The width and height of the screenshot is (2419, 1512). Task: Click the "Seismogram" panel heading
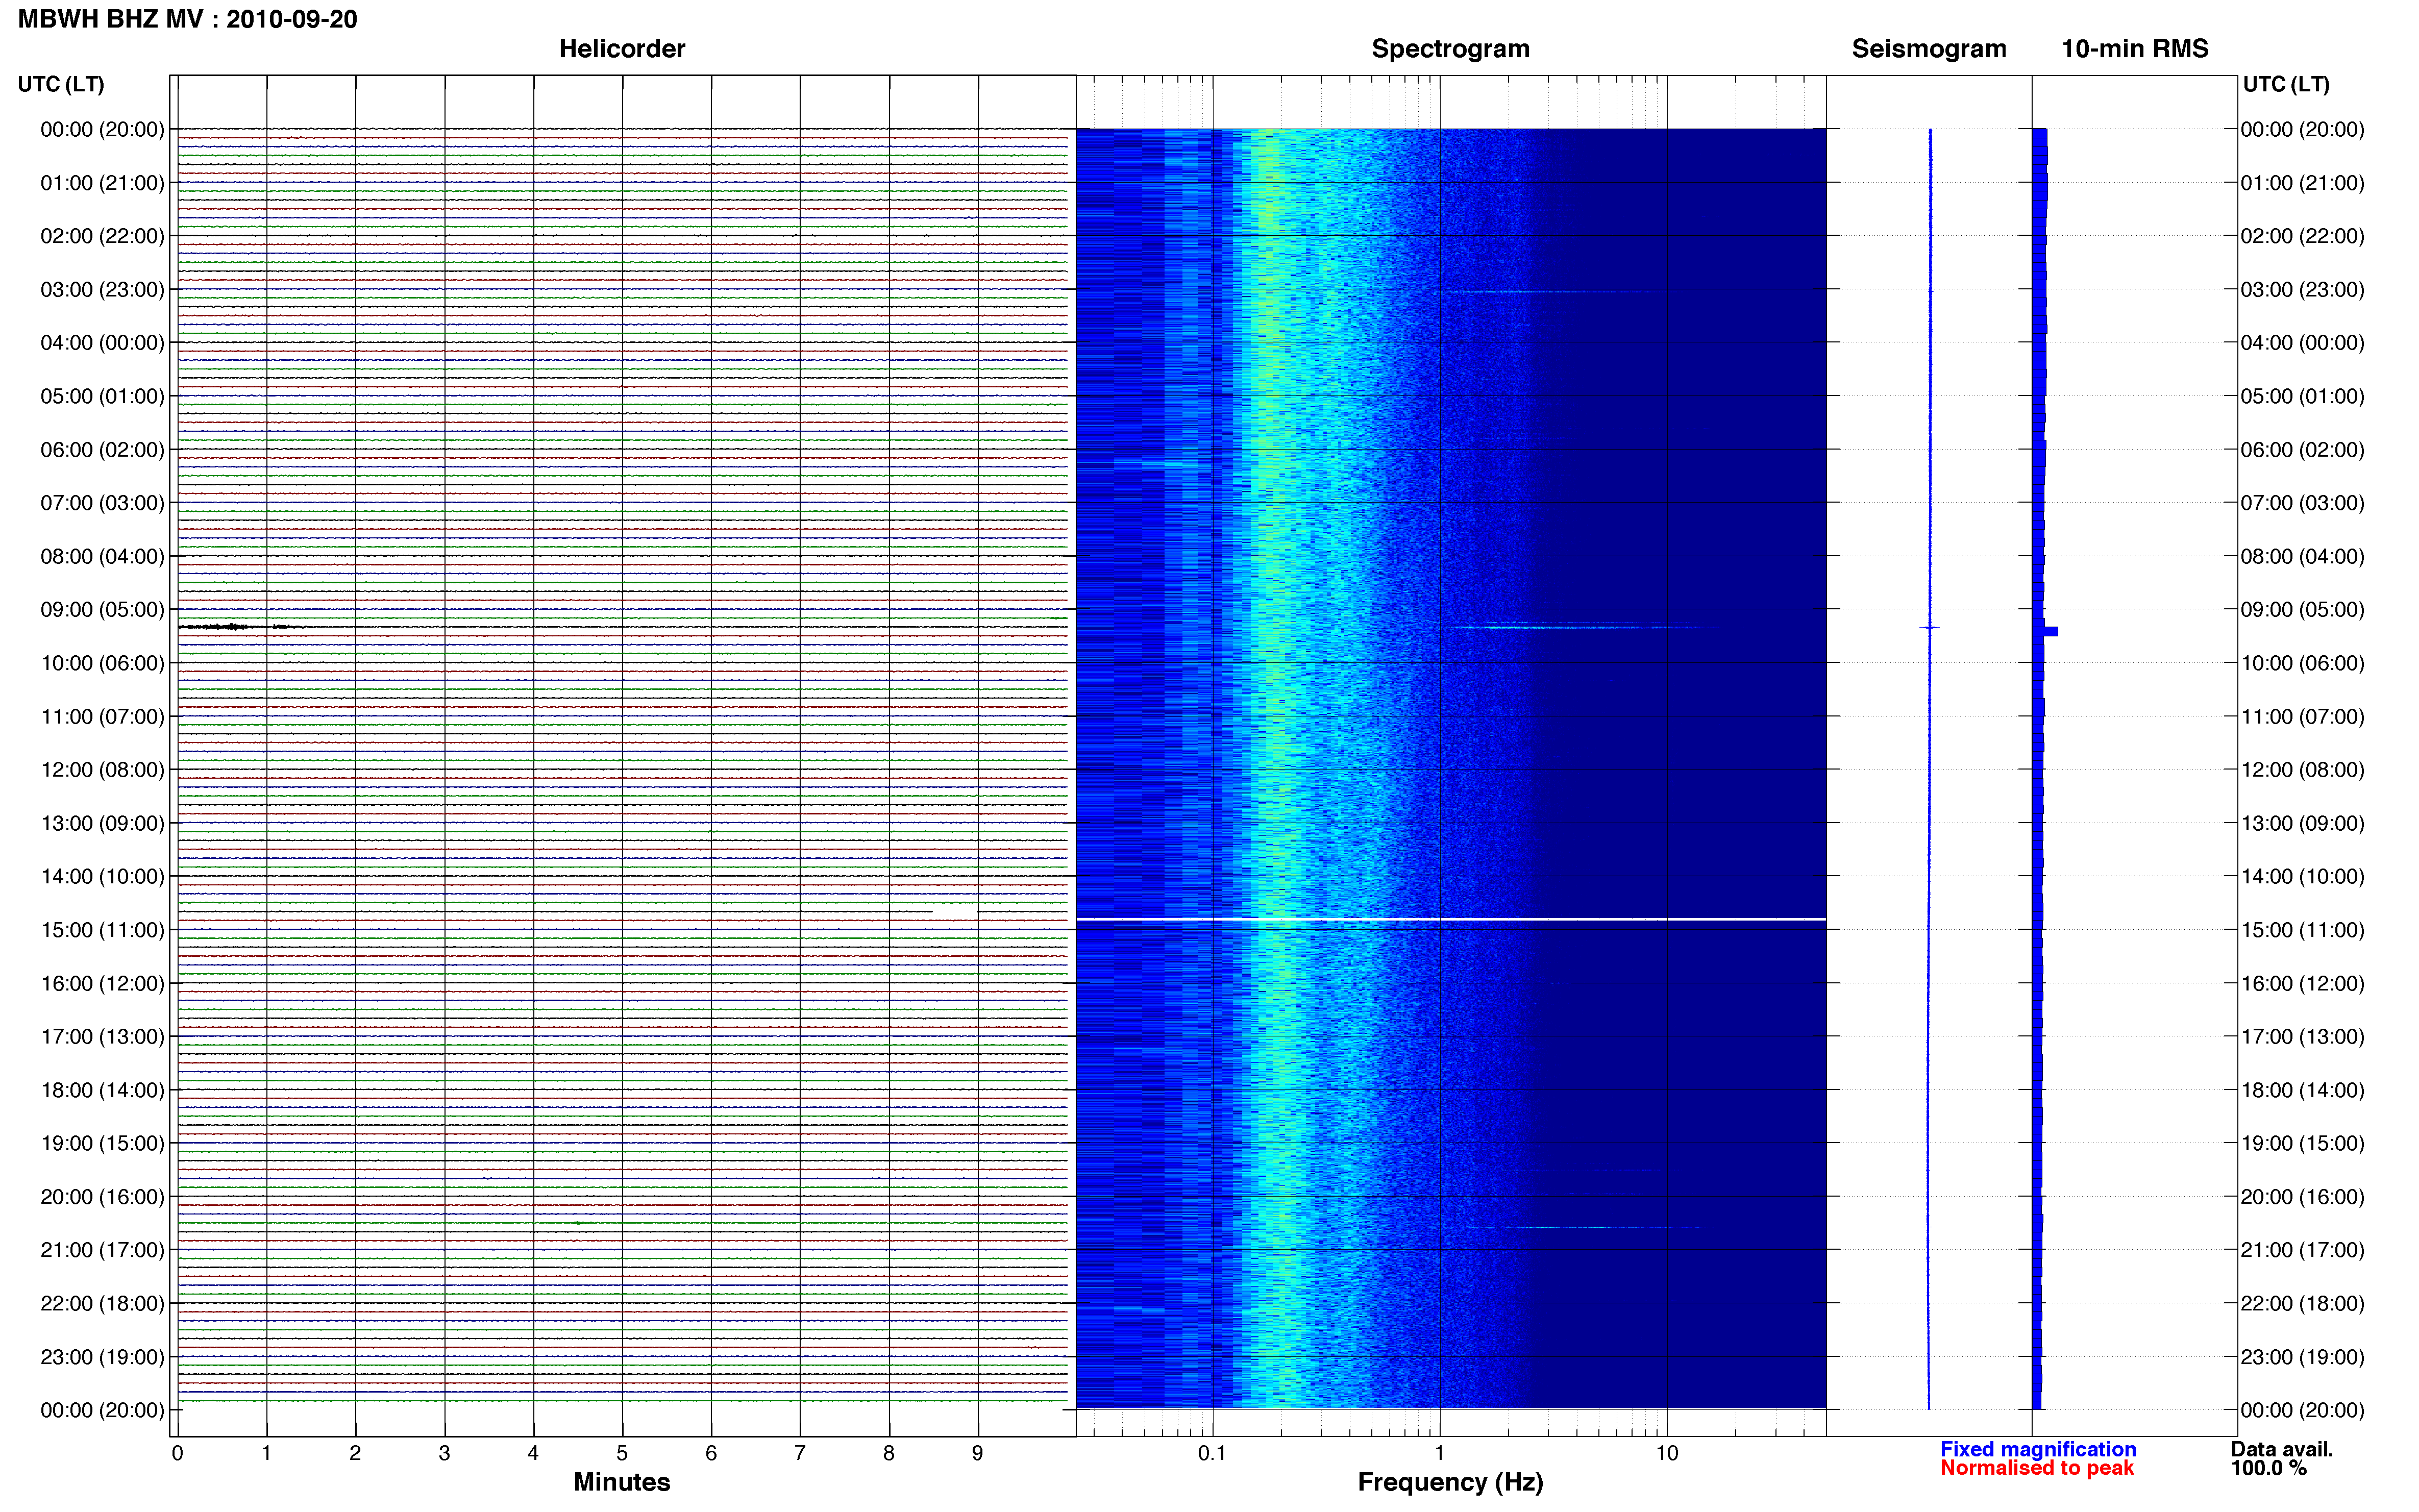click(1929, 49)
